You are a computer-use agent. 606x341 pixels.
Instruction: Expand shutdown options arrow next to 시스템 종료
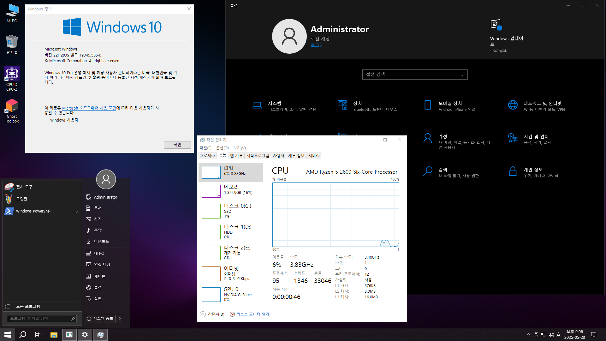[119, 318]
